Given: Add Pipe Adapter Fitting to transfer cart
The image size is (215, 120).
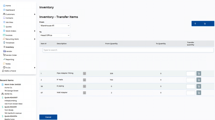Looking at the screenshot, I should (x=199, y=73).
